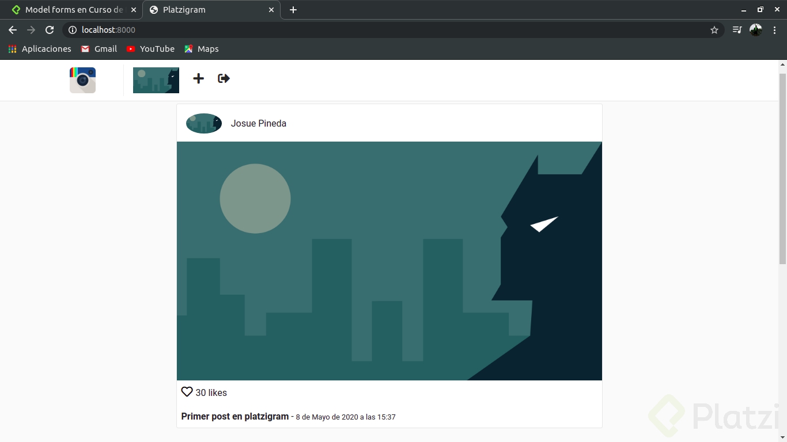Open a new browser tab
Viewport: 787px width, 442px height.
click(293, 10)
